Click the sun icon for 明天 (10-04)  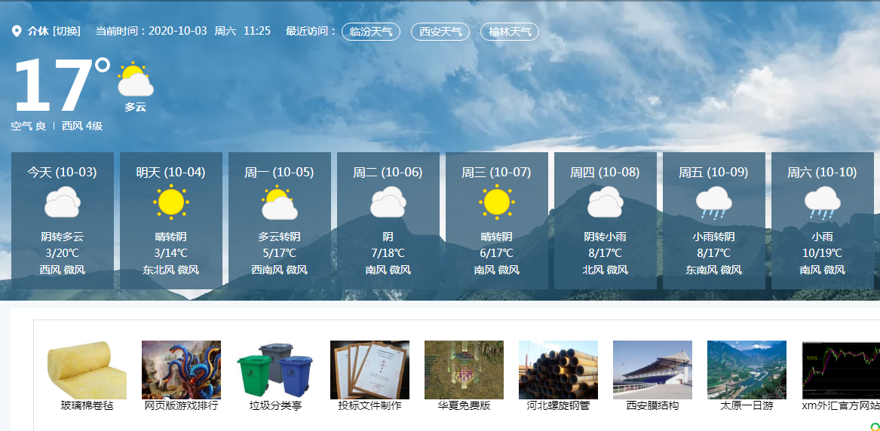tap(171, 202)
